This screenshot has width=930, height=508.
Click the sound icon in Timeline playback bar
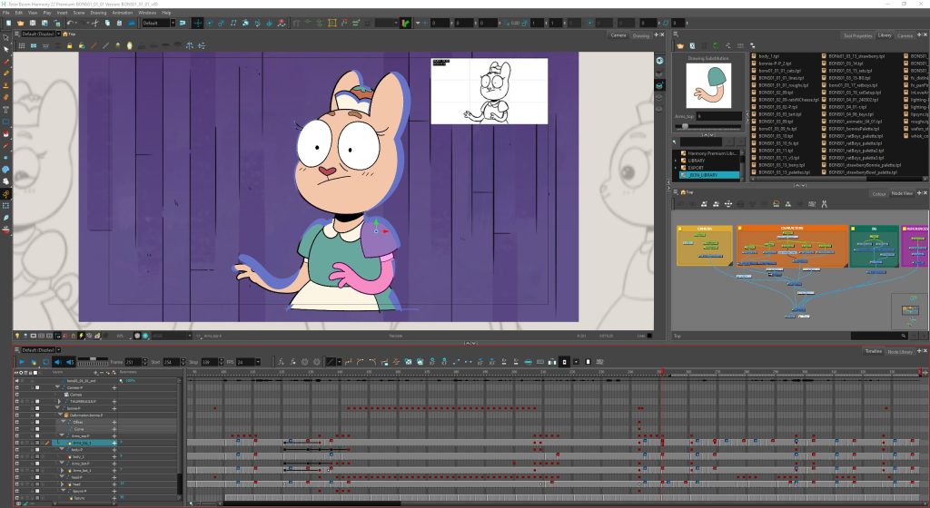(x=57, y=362)
